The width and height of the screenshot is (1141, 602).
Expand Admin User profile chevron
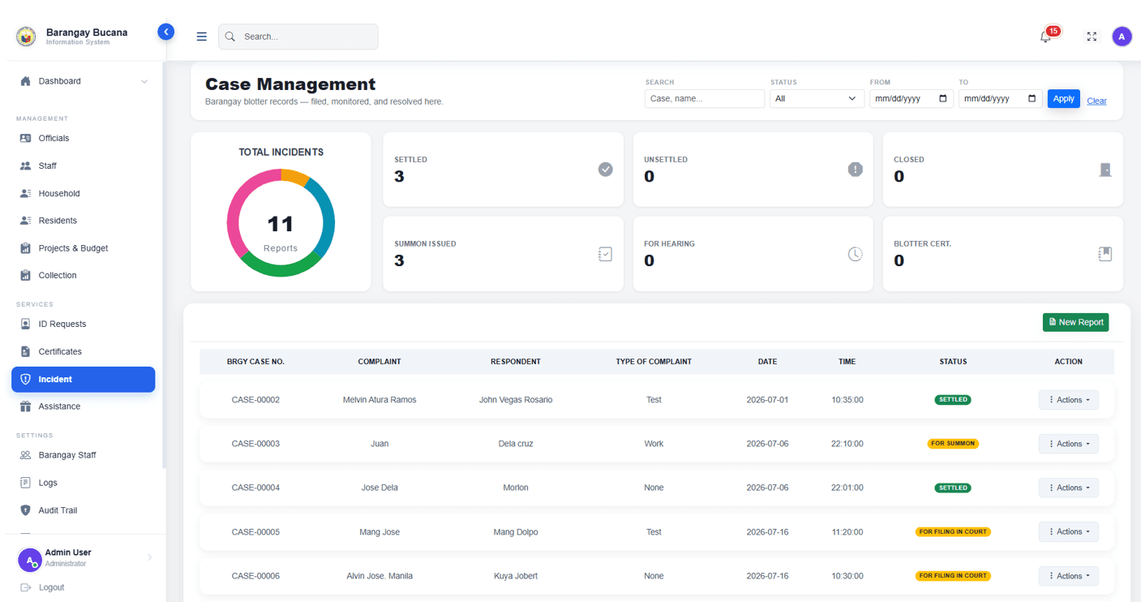(149, 557)
